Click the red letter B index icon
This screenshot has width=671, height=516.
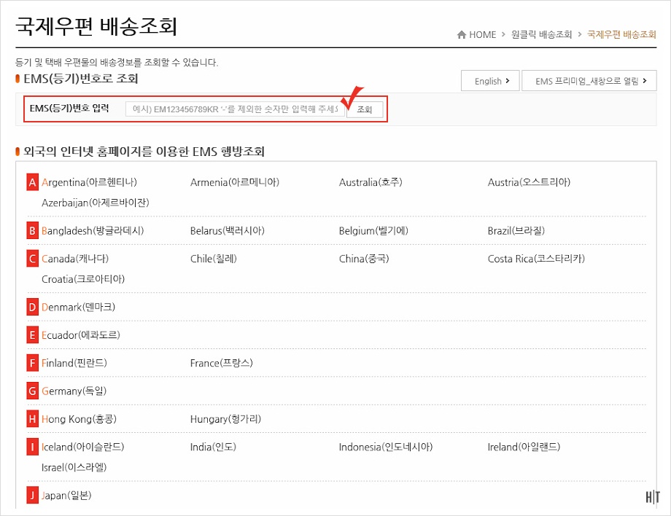point(33,231)
